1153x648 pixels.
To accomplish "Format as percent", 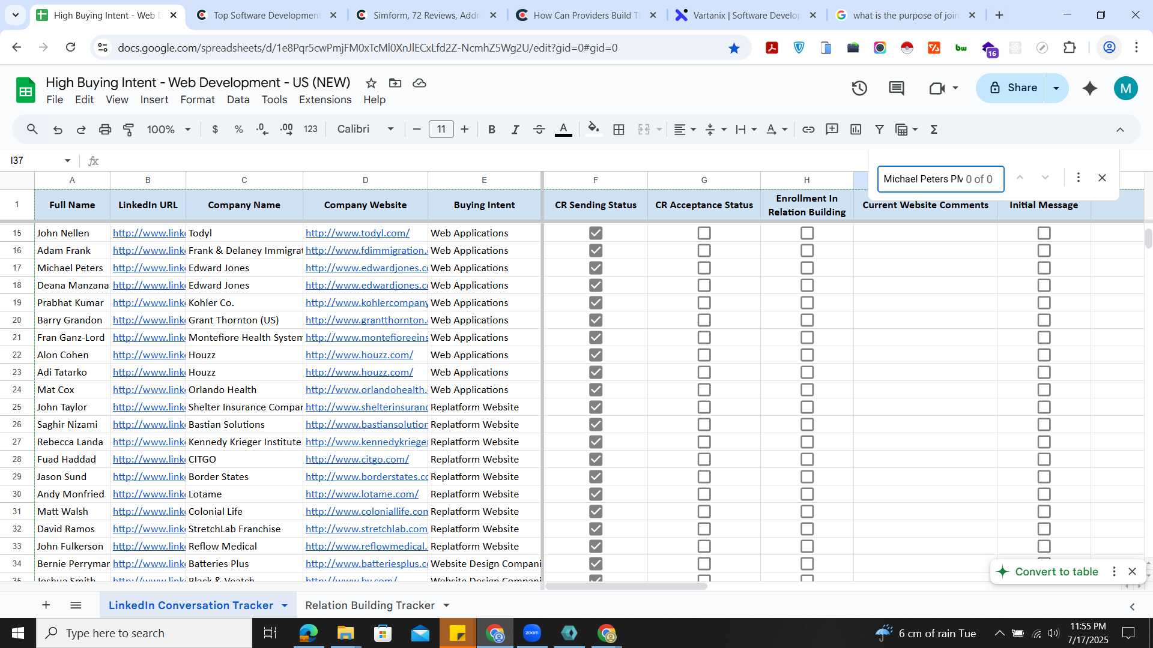I will coord(238,130).
